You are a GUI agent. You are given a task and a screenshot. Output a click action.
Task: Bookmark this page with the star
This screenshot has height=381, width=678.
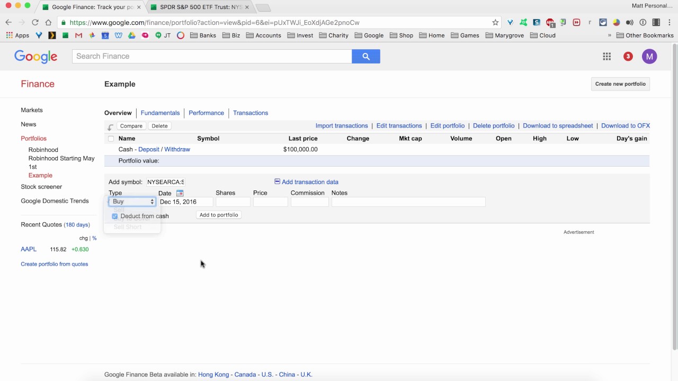pos(495,22)
